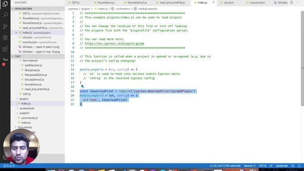Open the Explorer view in the activity bar
This screenshot has height=171, width=304.
5,4
